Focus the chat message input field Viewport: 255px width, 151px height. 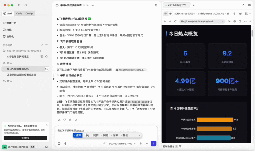coord(106,131)
